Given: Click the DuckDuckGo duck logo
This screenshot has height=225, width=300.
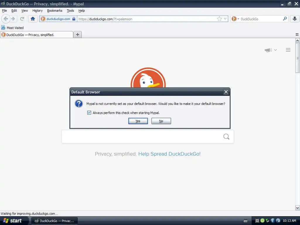Looking at the screenshot, I should point(148,77).
